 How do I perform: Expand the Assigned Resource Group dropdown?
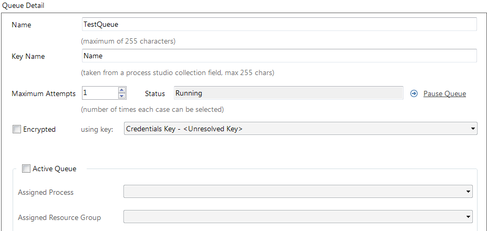(x=468, y=217)
